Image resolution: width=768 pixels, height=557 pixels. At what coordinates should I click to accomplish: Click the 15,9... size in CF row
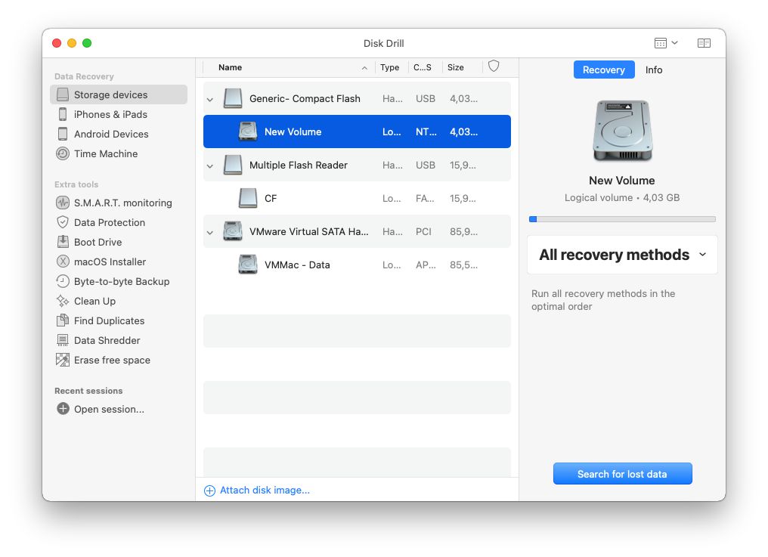(x=463, y=198)
